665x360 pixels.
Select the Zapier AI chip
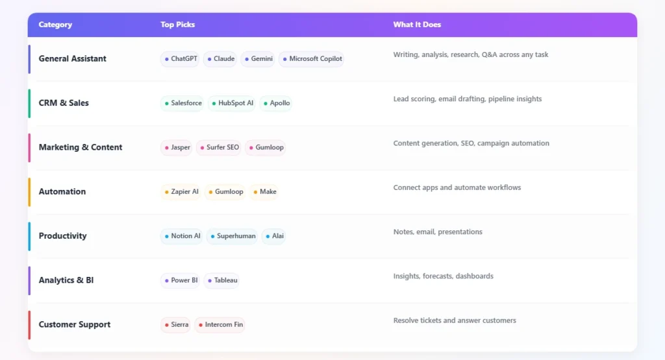[x=181, y=192]
